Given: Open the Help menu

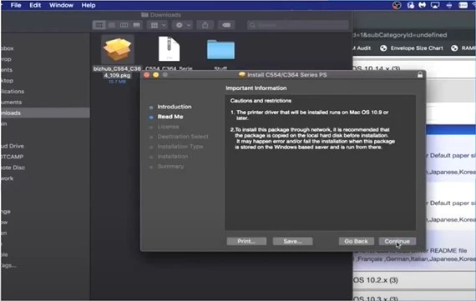Looking at the screenshot, I should [89, 5].
